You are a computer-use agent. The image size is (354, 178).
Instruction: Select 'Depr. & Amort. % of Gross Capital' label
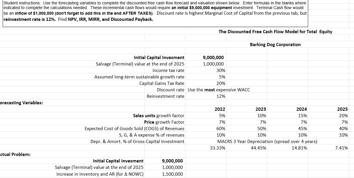[137, 141]
